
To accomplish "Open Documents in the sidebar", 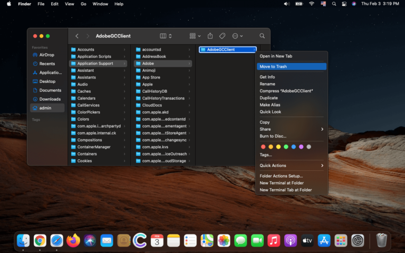I will point(47,90).
